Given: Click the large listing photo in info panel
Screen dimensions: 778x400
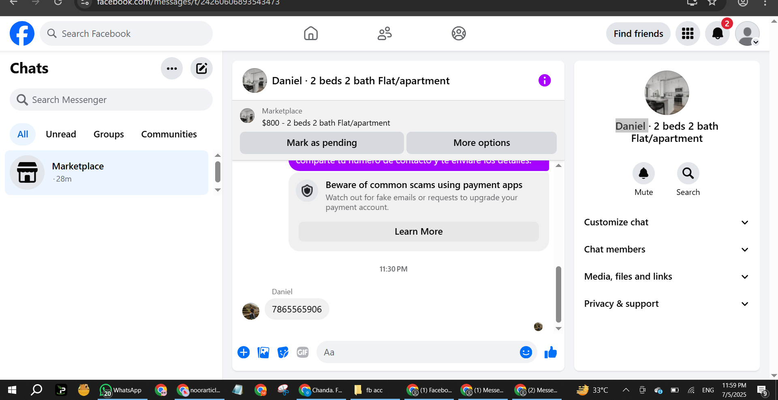Looking at the screenshot, I should point(667,93).
